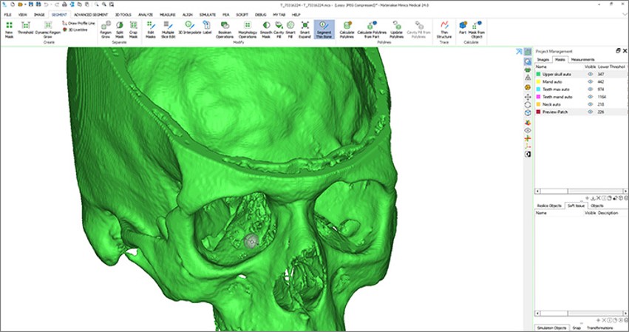
Task: Create Mask from Object
Action: click(x=477, y=30)
